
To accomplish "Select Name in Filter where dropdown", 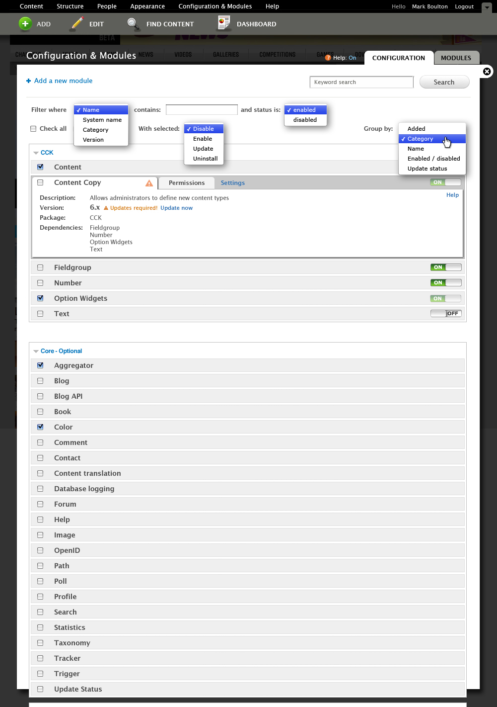I will tap(101, 110).
